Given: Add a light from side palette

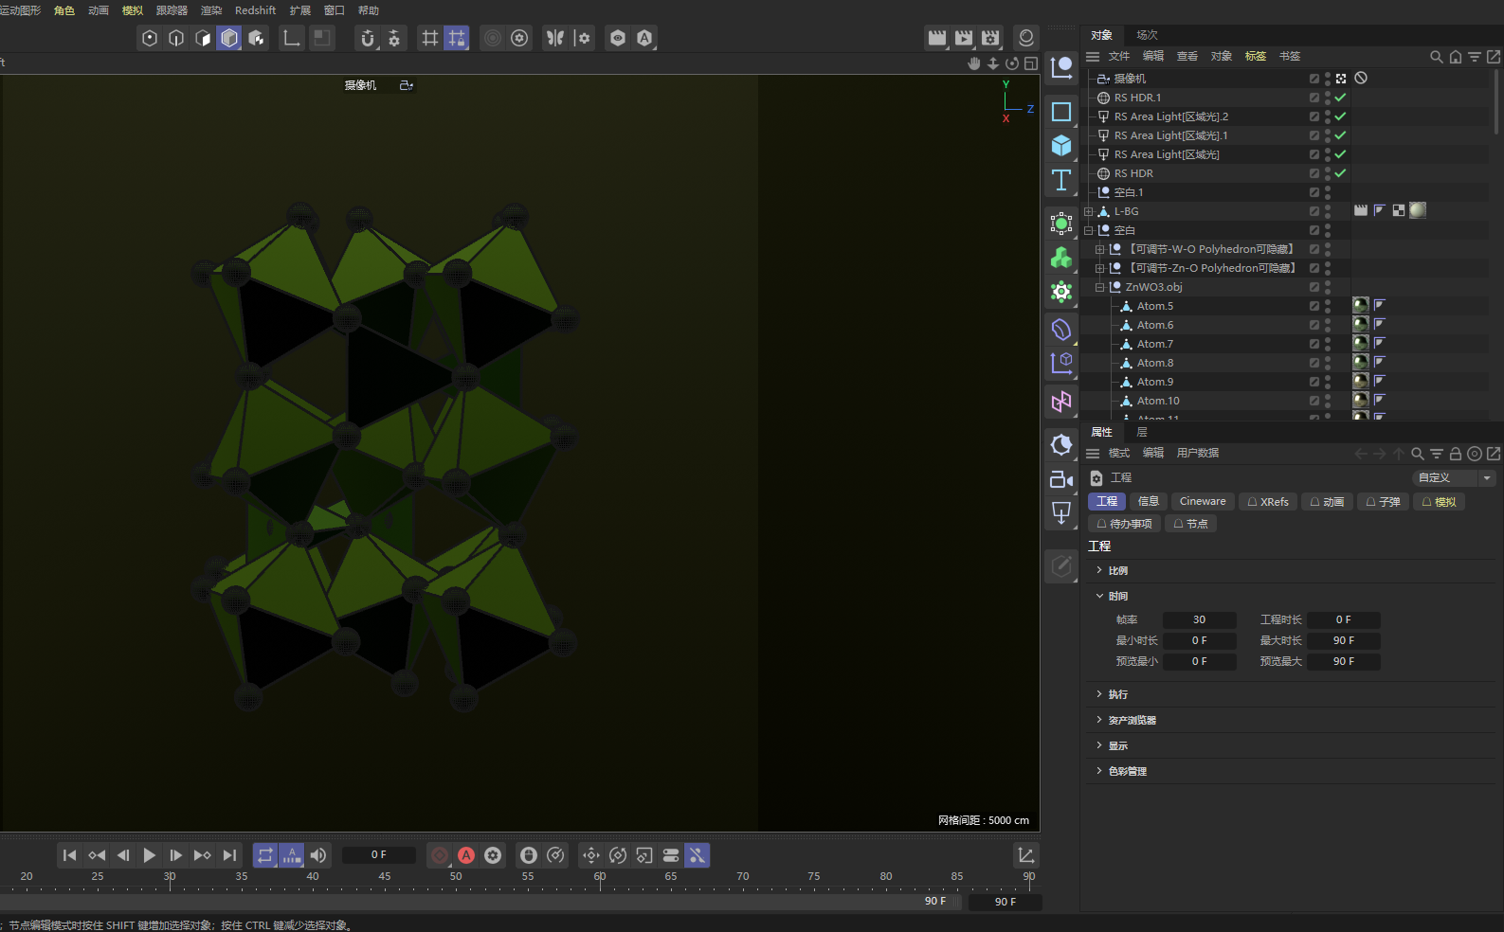Looking at the screenshot, I should [x=1061, y=513].
